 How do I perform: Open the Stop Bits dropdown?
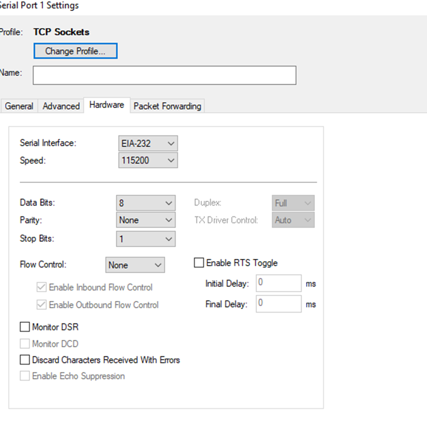[x=146, y=239]
